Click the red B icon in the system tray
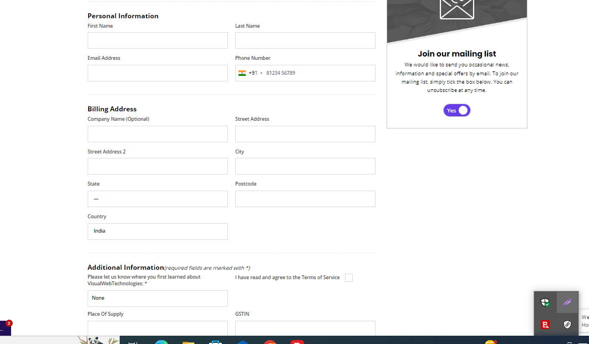Image resolution: width=589 pixels, height=344 pixels. pyautogui.click(x=545, y=324)
